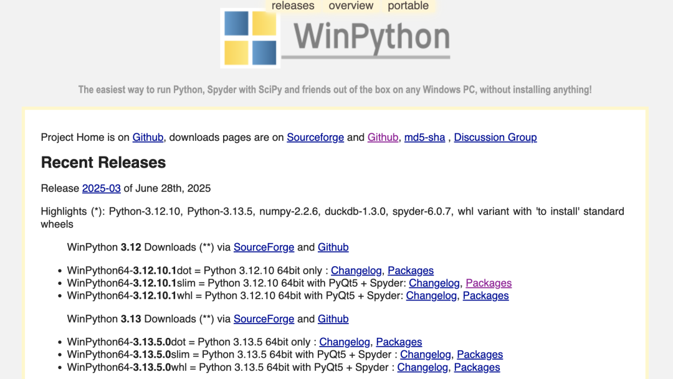Open the Discussion Group link

(x=495, y=137)
